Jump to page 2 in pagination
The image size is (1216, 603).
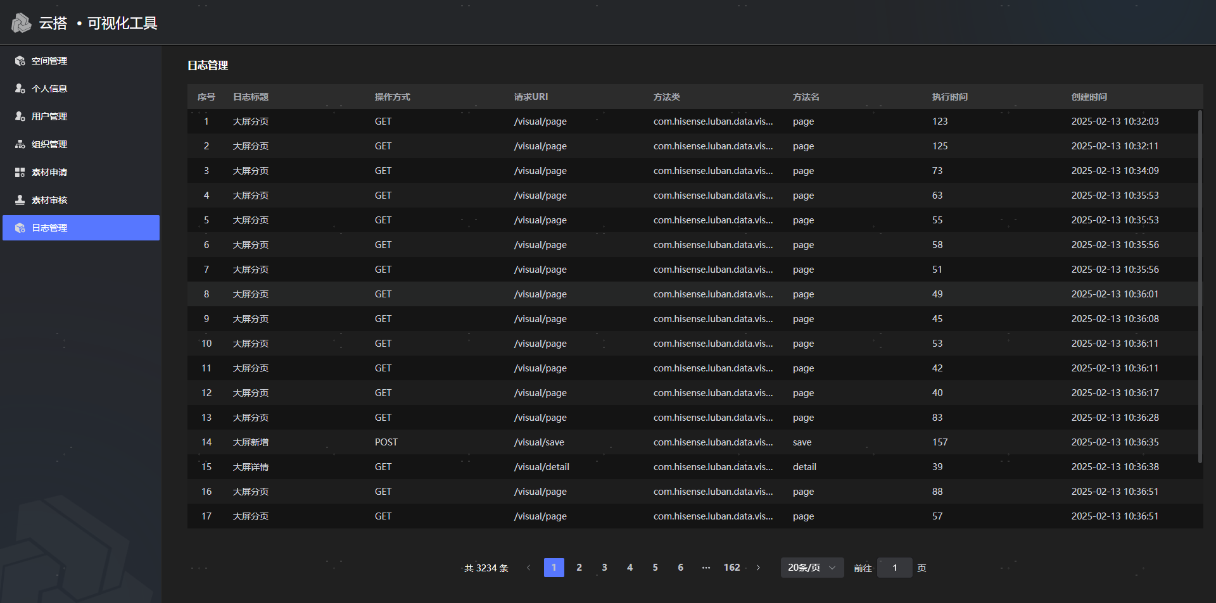(579, 568)
